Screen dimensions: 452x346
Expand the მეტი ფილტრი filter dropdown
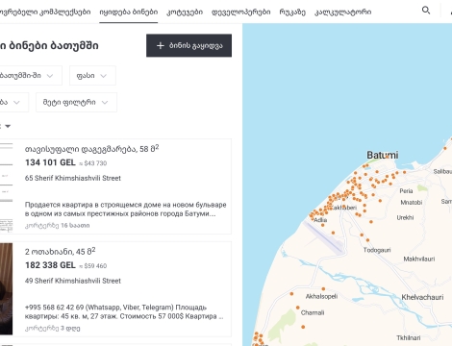tap(76, 103)
